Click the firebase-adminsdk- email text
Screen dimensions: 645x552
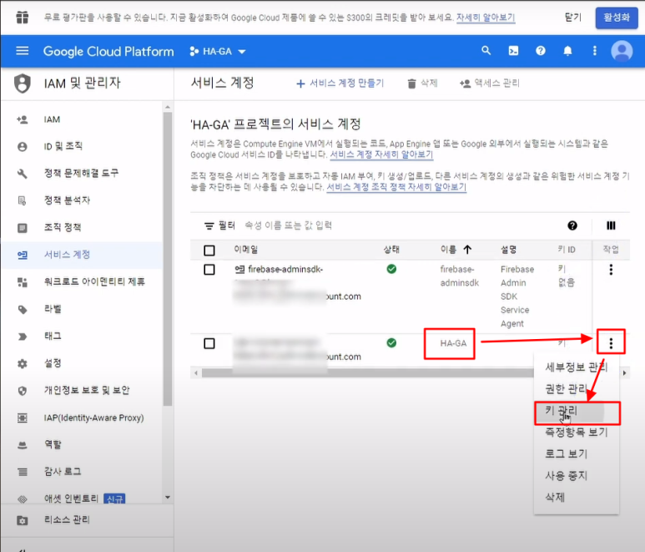coord(285,269)
